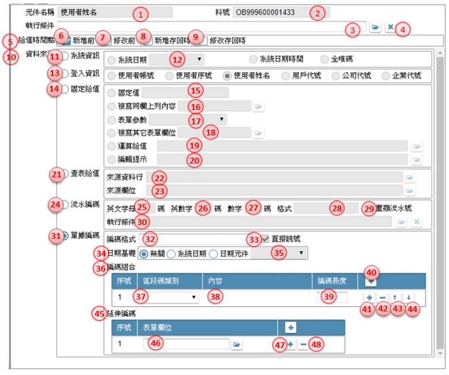Click scrollbar down arrow at panel bottom
This screenshot has width=449, height=375.
pyautogui.click(x=440, y=354)
